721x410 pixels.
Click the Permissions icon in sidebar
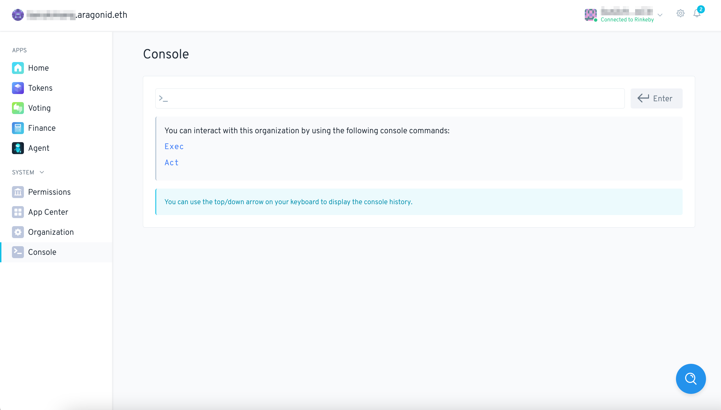(x=18, y=192)
